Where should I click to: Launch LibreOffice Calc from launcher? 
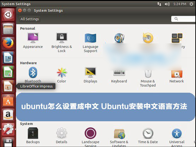(x=8, y=72)
